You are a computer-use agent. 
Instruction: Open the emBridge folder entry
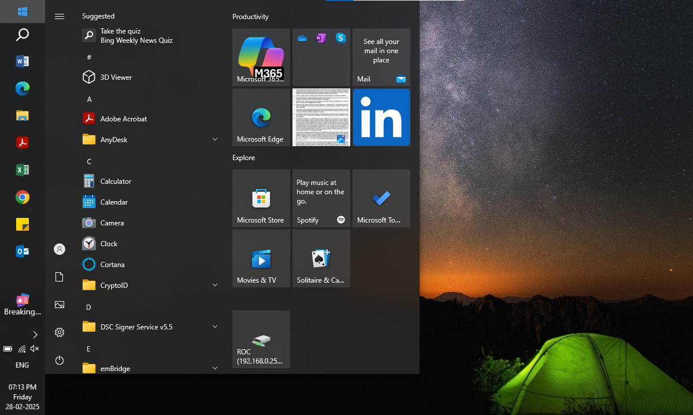tap(150, 367)
